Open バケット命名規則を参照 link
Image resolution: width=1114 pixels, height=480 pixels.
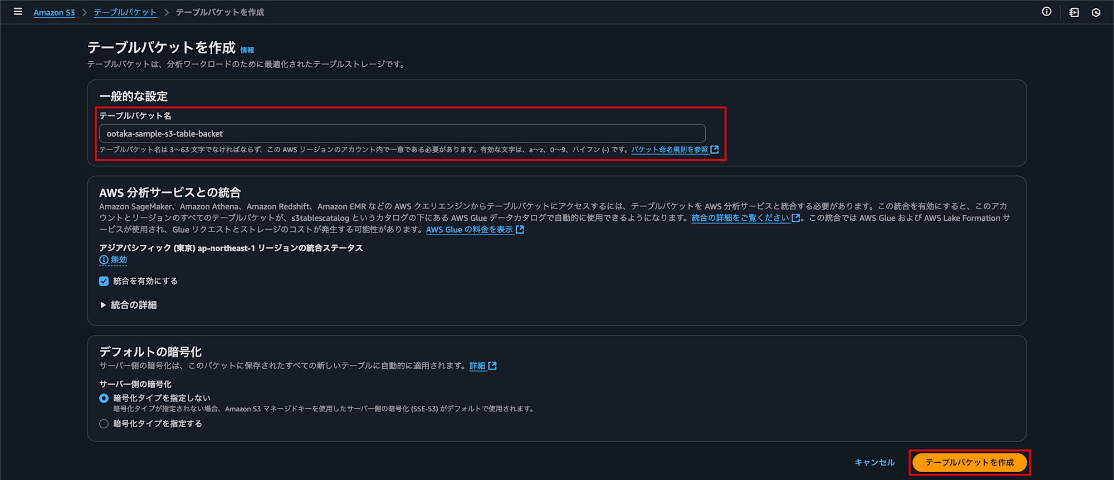(675, 150)
